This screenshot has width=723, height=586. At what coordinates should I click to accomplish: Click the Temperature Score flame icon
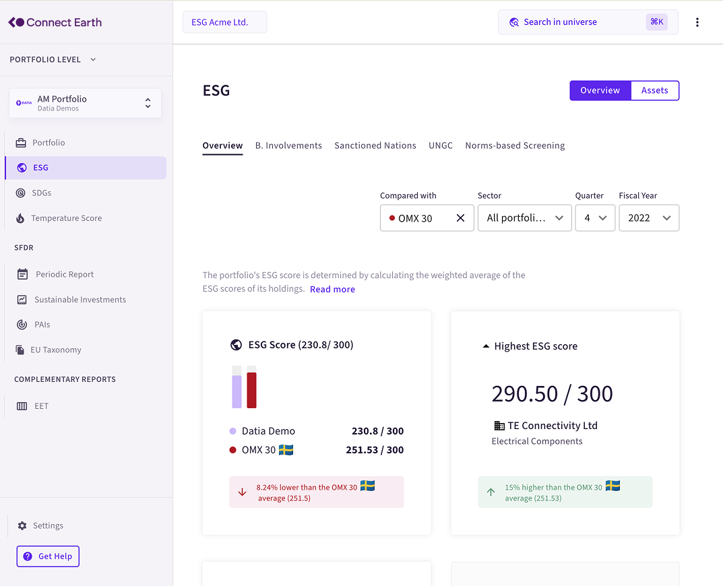coord(20,218)
